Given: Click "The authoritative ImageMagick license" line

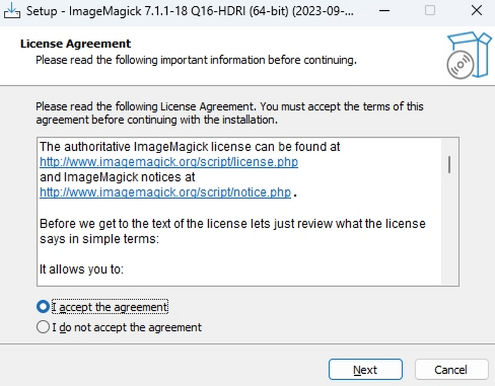Looking at the screenshot, I should point(190,147).
